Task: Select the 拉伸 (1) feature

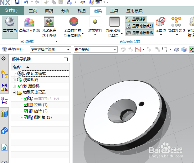Action: [41, 105]
